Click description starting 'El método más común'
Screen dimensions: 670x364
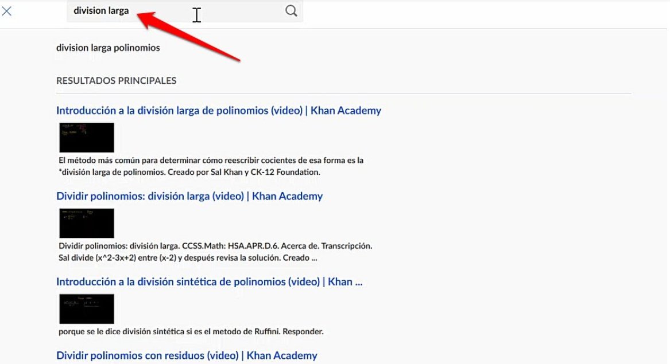(211, 166)
